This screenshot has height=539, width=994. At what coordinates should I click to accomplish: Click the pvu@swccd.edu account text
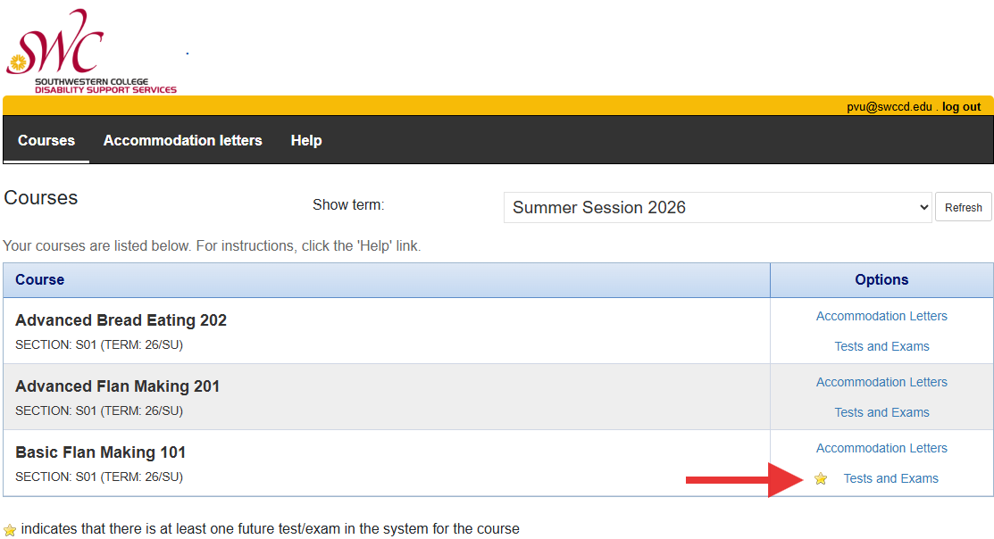[890, 107]
